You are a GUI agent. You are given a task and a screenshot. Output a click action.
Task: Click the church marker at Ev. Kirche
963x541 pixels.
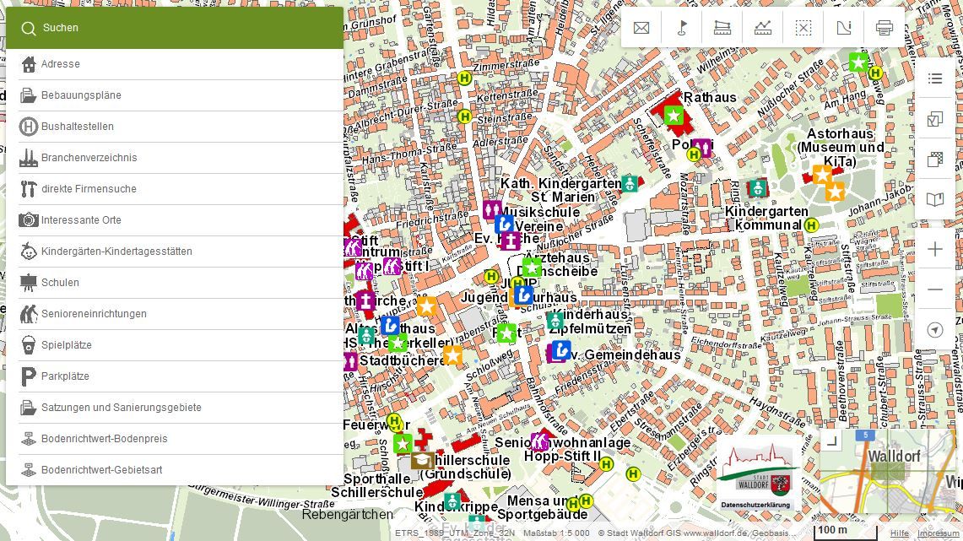click(x=511, y=241)
